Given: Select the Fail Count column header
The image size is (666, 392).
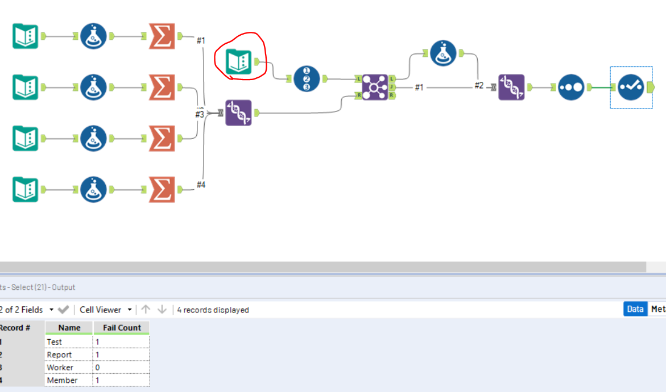Looking at the screenshot, I should (121, 328).
